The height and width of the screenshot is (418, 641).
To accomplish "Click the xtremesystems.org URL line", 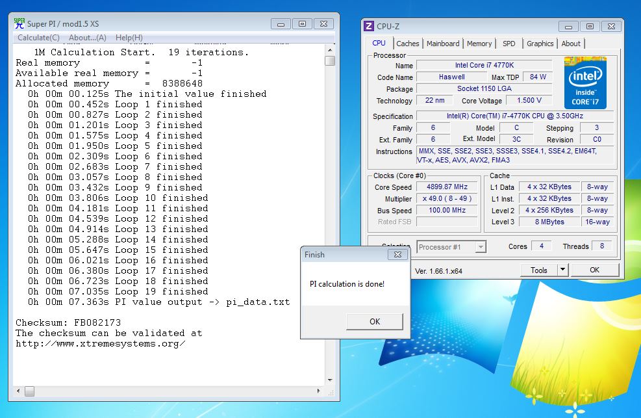I will [101, 343].
